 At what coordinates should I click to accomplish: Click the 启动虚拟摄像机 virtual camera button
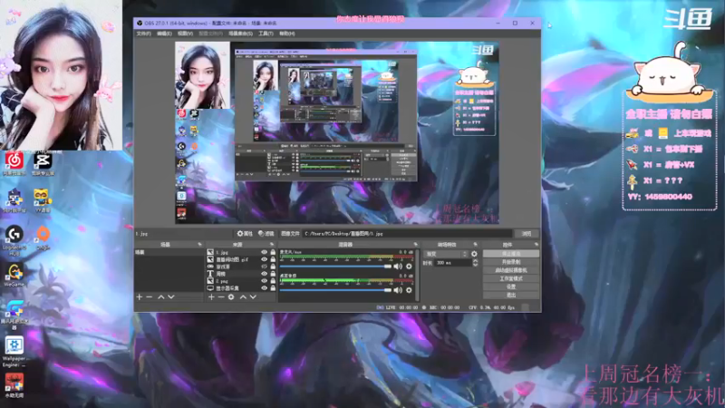pyautogui.click(x=511, y=270)
